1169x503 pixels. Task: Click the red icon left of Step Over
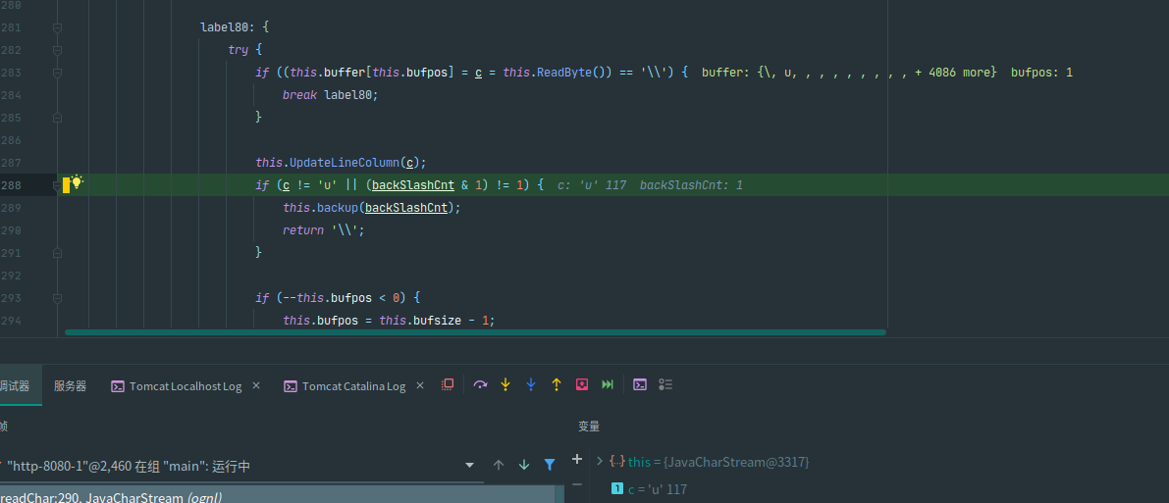[x=448, y=385]
